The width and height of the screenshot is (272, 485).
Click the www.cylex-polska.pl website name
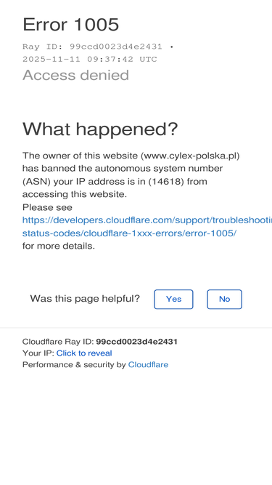point(190,156)
